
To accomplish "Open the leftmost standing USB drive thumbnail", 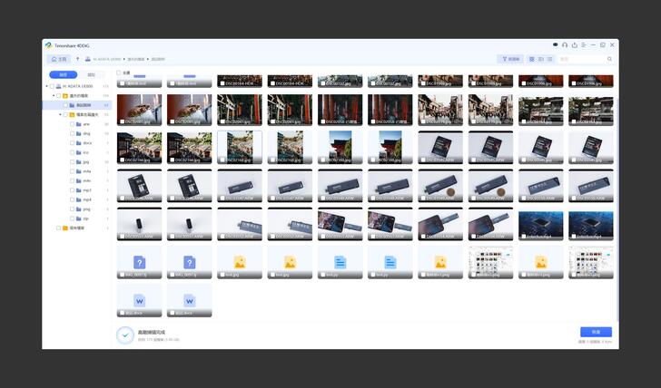I will (x=139, y=224).
